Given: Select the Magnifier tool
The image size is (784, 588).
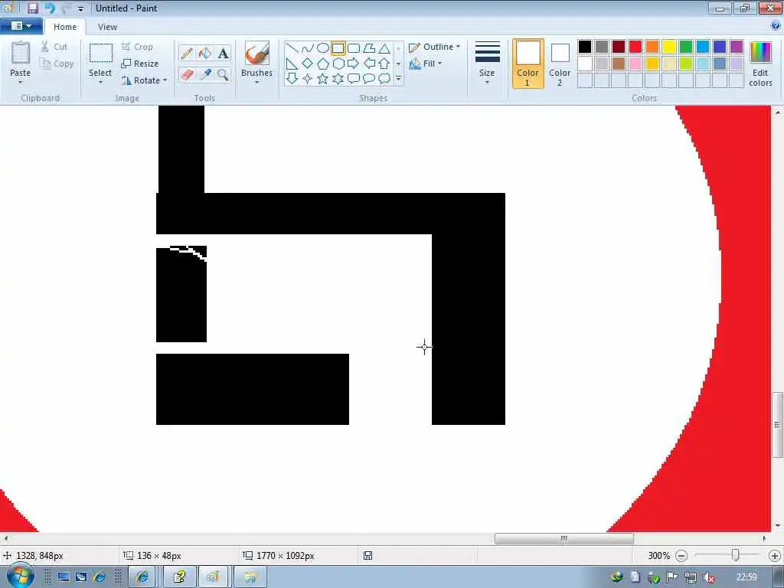Looking at the screenshot, I should pos(223,75).
